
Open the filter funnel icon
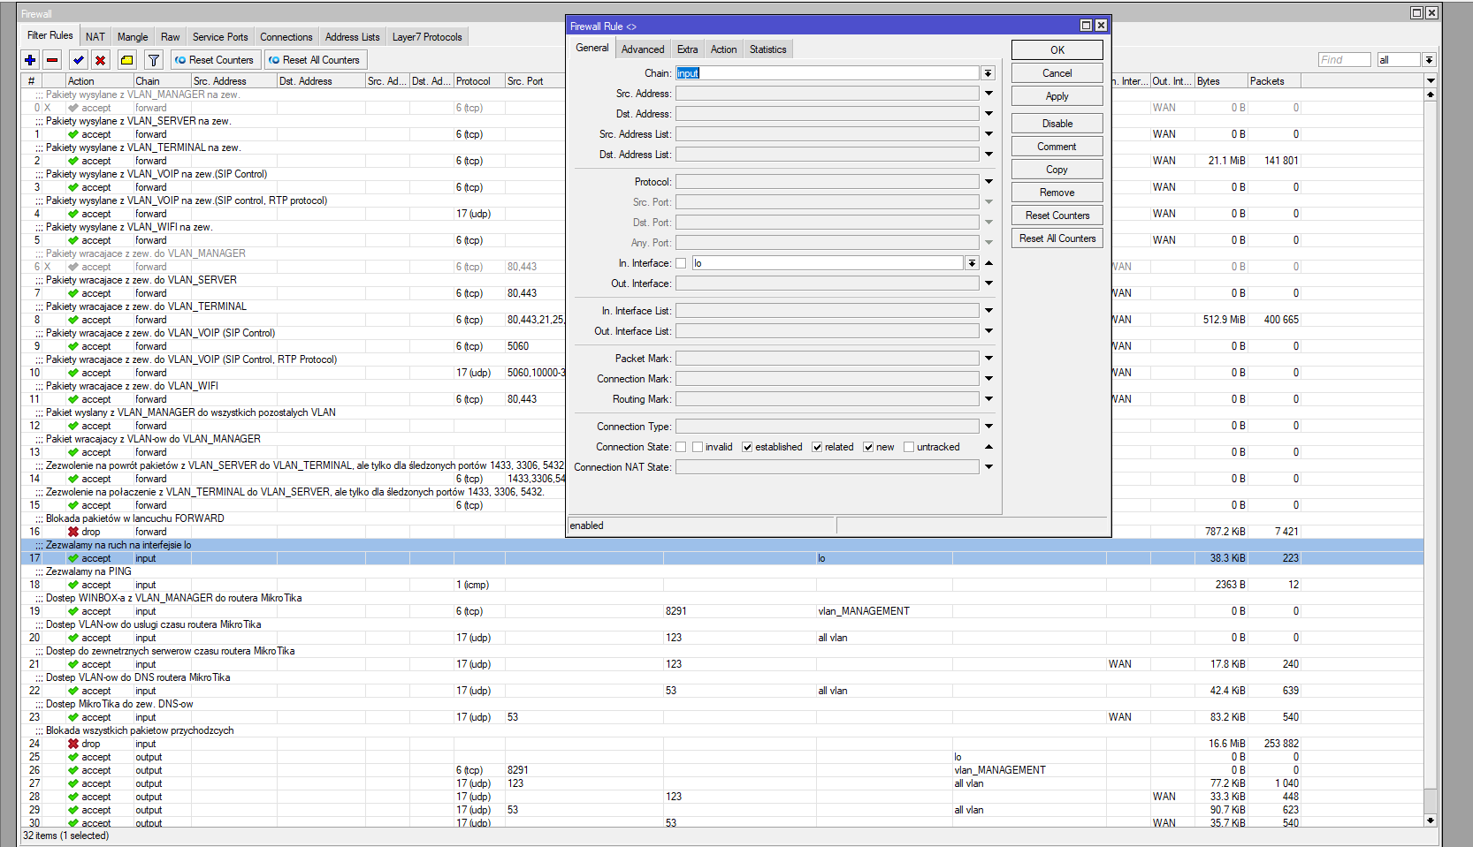coord(154,60)
